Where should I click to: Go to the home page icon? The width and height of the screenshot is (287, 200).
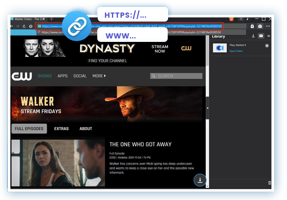[31, 26]
